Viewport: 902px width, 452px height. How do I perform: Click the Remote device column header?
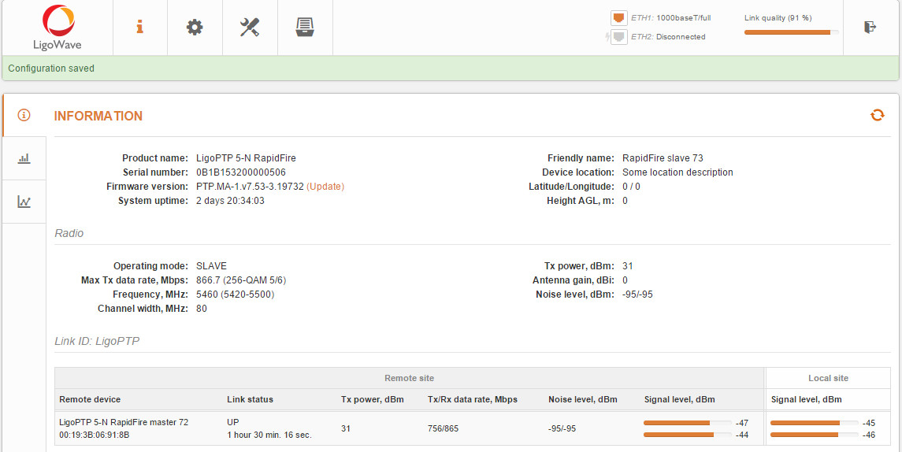(90, 399)
